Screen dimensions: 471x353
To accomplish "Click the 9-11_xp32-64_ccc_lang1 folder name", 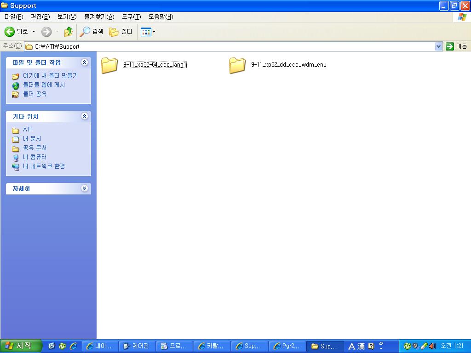I will (155, 64).
